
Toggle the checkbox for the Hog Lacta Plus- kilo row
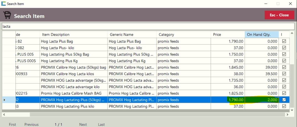tap(284, 48)
